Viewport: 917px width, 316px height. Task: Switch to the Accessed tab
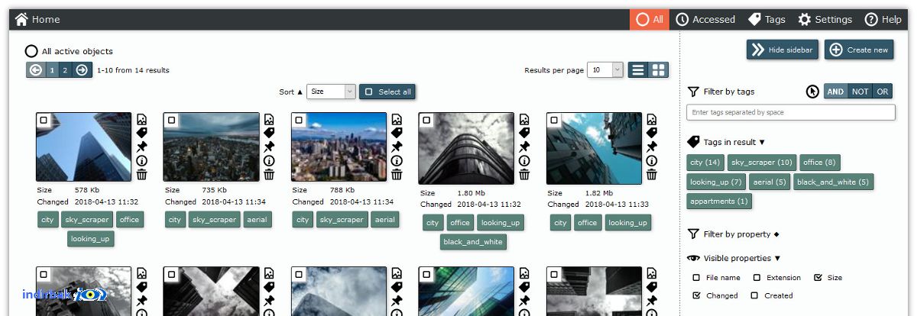pyautogui.click(x=705, y=20)
